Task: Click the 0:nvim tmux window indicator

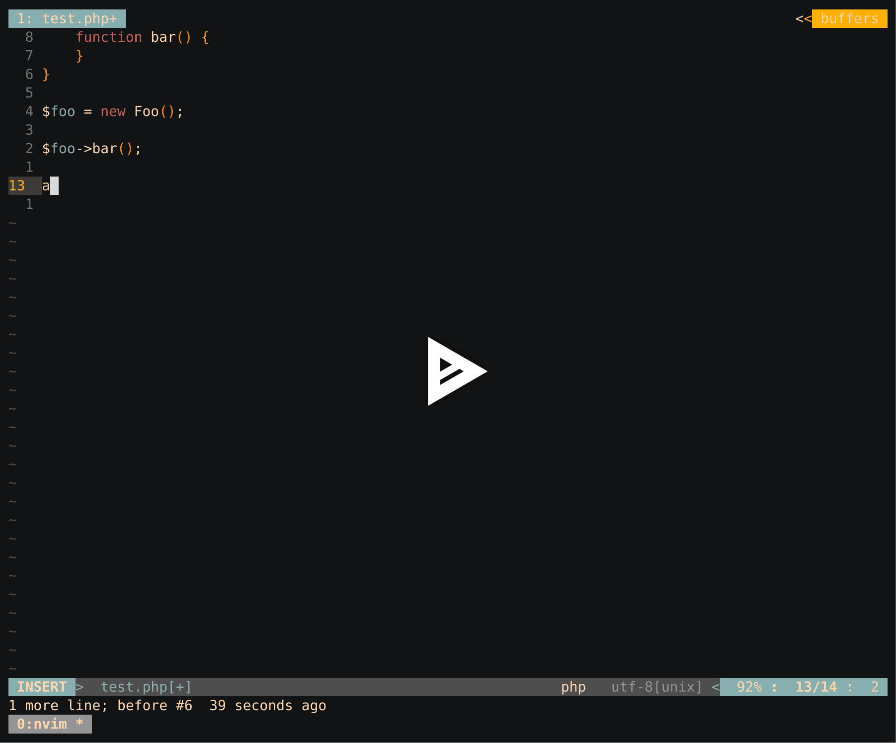Action: [50, 724]
